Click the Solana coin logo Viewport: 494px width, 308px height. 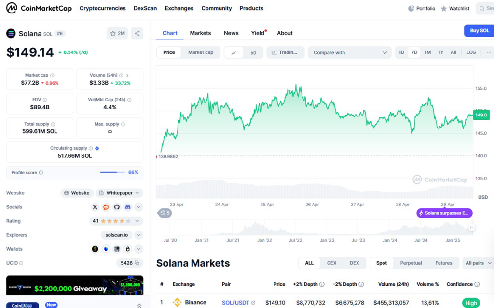click(11, 33)
